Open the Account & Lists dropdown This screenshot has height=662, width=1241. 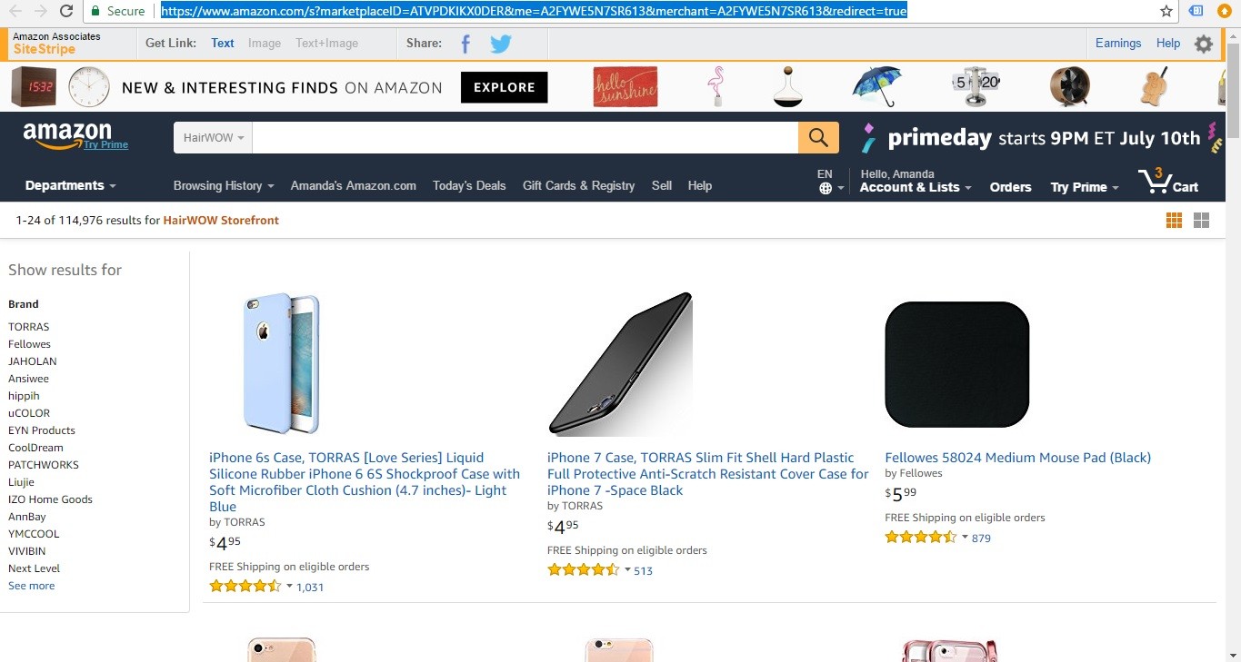click(916, 187)
